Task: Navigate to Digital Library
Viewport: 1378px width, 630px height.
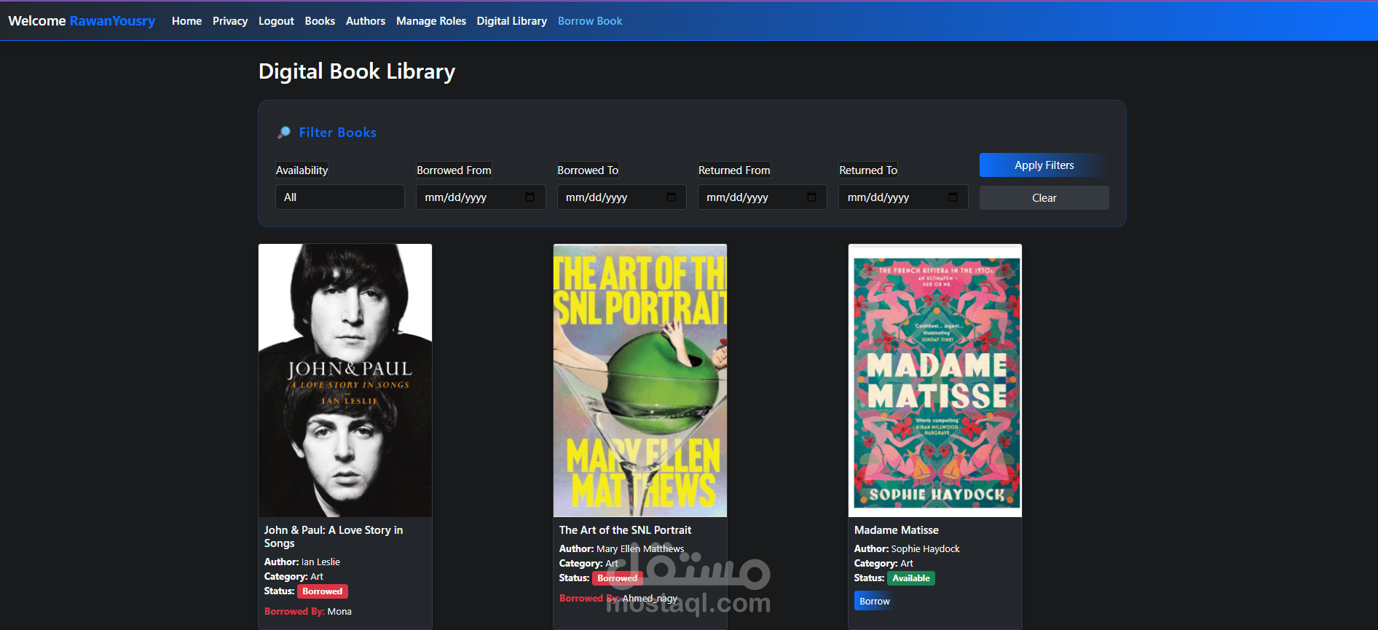Action: 512,21
